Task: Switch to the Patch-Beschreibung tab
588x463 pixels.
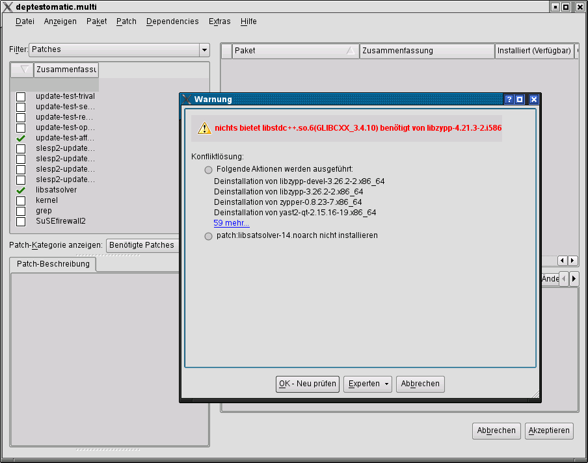Action: click(x=53, y=265)
